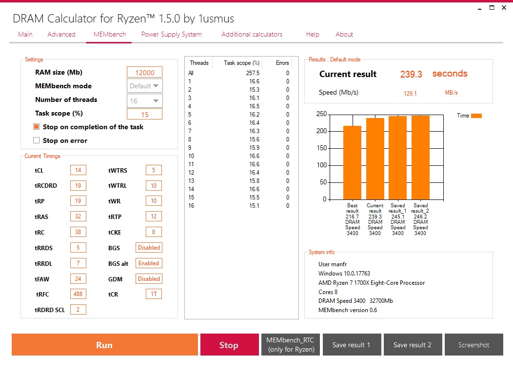
Task: Select thread 8 row in table
Action: 239,139
